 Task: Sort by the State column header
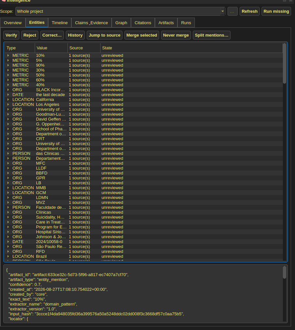point(192,48)
